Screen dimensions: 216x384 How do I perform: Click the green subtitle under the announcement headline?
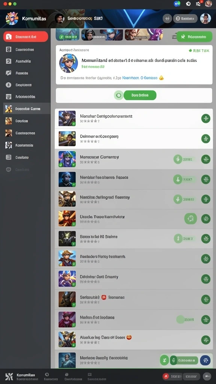point(93,66)
